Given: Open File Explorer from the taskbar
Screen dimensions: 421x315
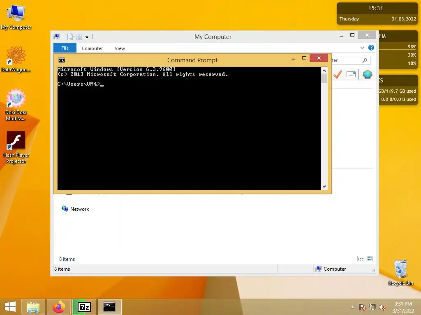Looking at the screenshot, I should click(33, 307).
